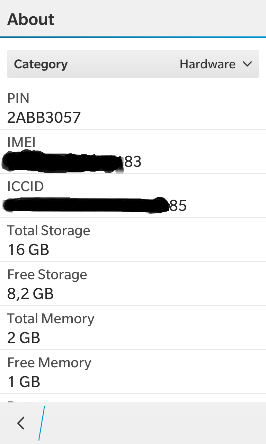Click the Free Storage label

pyautogui.click(x=47, y=275)
